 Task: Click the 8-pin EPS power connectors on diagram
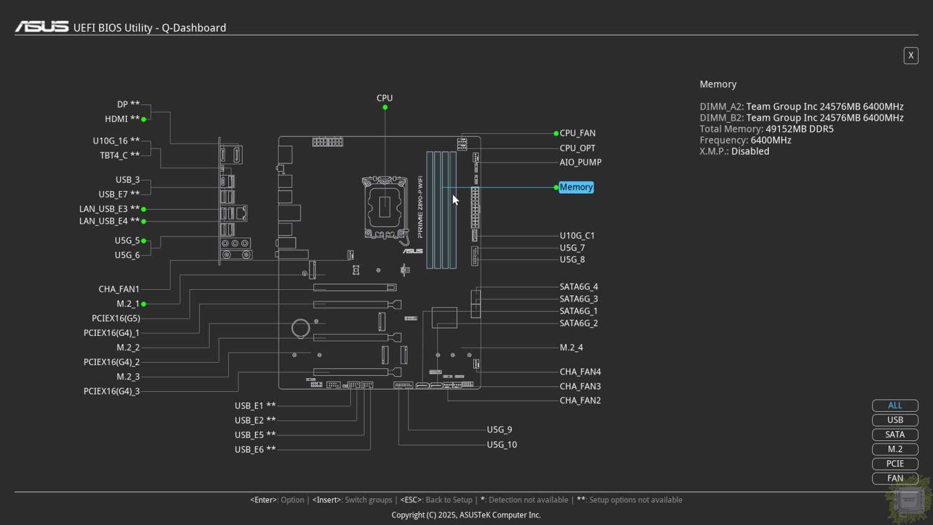click(x=328, y=142)
